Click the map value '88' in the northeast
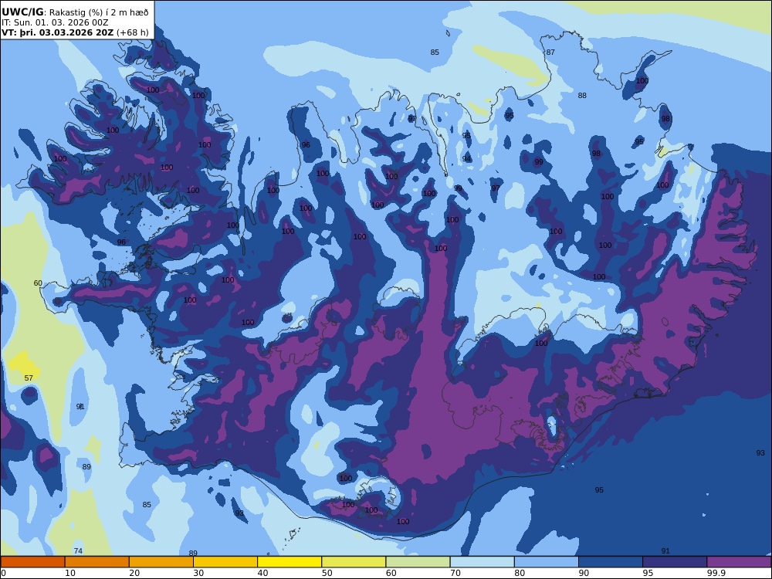The width and height of the screenshot is (772, 579). (582, 96)
